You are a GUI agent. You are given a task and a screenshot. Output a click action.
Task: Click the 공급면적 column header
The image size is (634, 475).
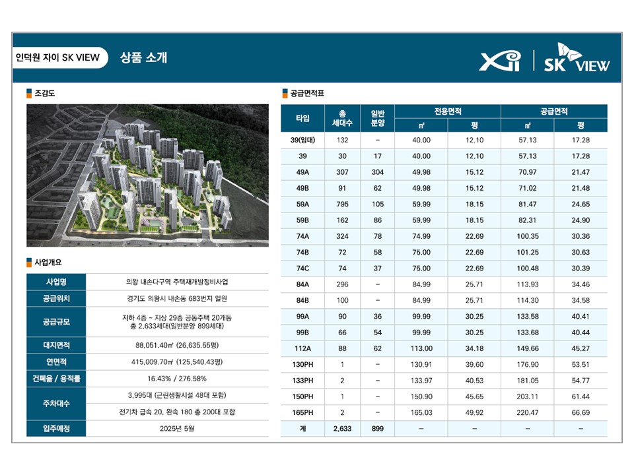pyautogui.click(x=554, y=111)
